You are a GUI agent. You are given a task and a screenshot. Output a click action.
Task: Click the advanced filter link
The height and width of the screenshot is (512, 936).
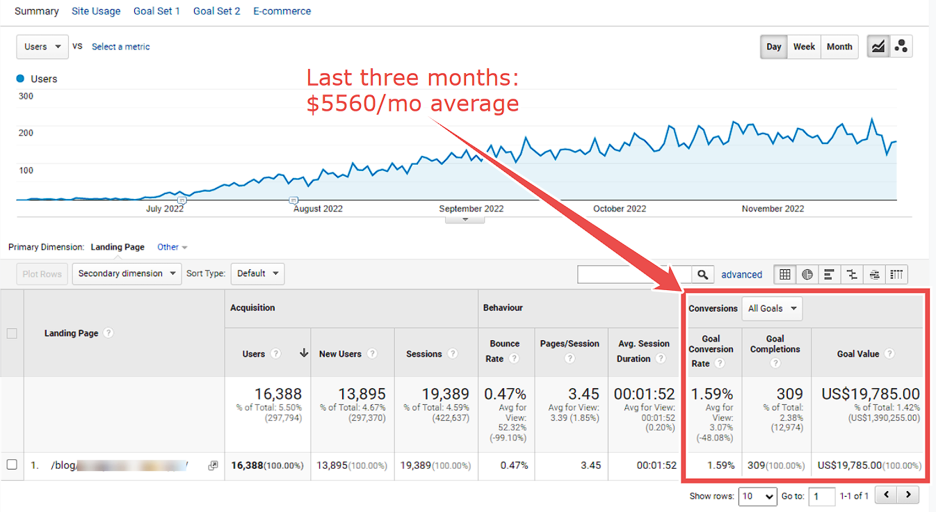(x=742, y=275)
